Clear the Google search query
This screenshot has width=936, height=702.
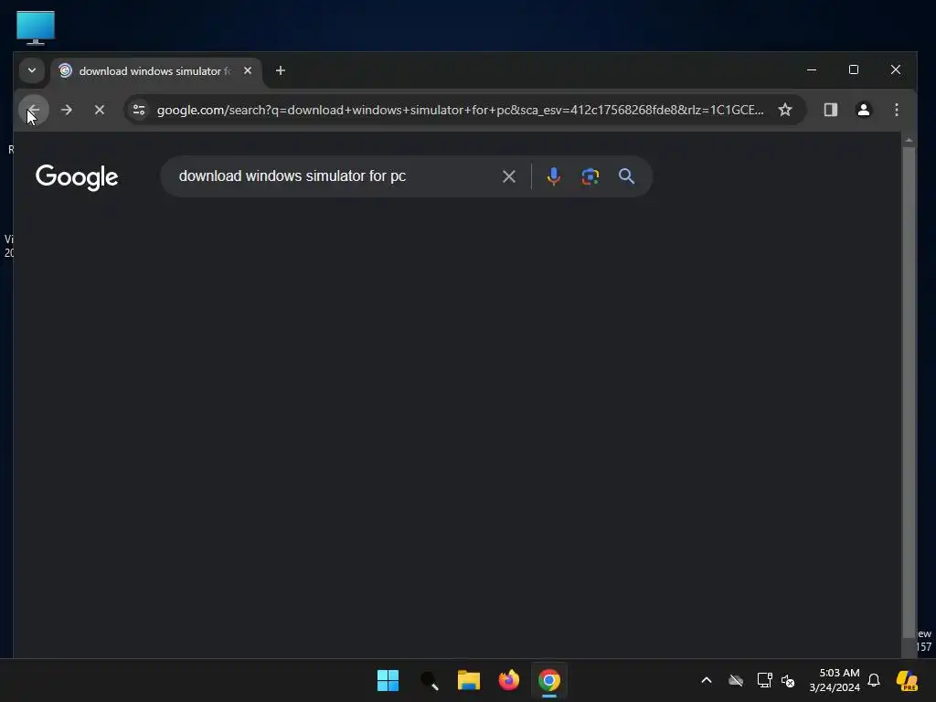pos(508,176)
